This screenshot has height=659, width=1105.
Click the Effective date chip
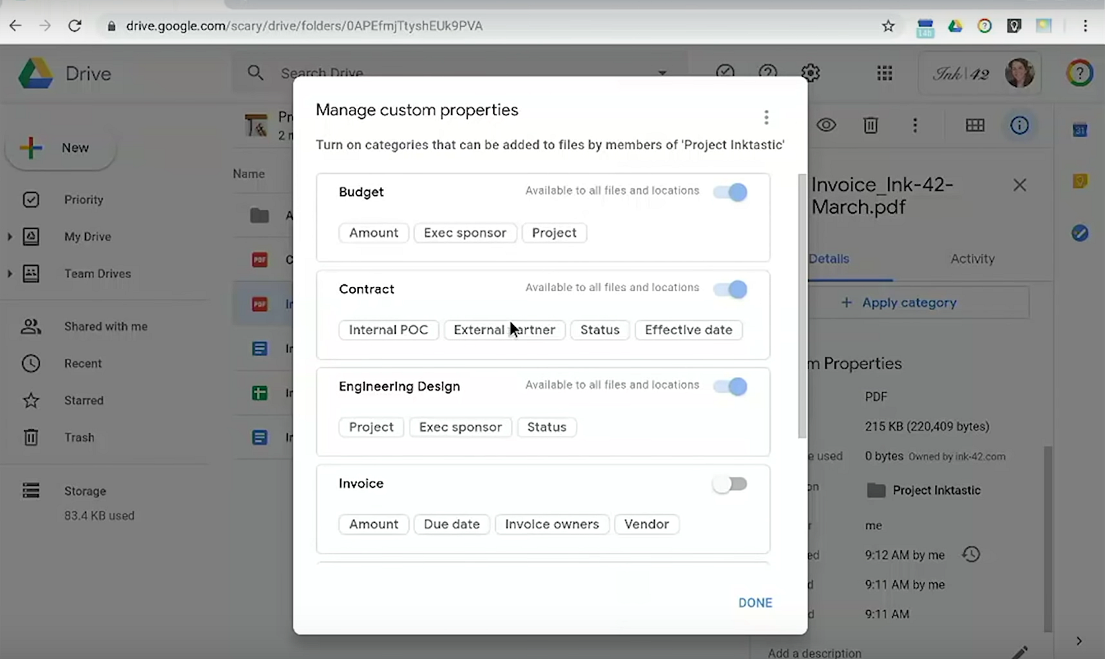689,330
